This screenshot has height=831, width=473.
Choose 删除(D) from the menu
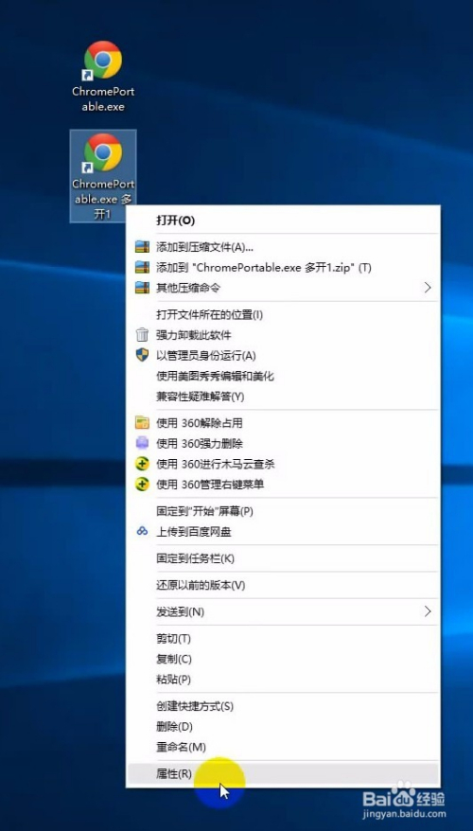283,727
